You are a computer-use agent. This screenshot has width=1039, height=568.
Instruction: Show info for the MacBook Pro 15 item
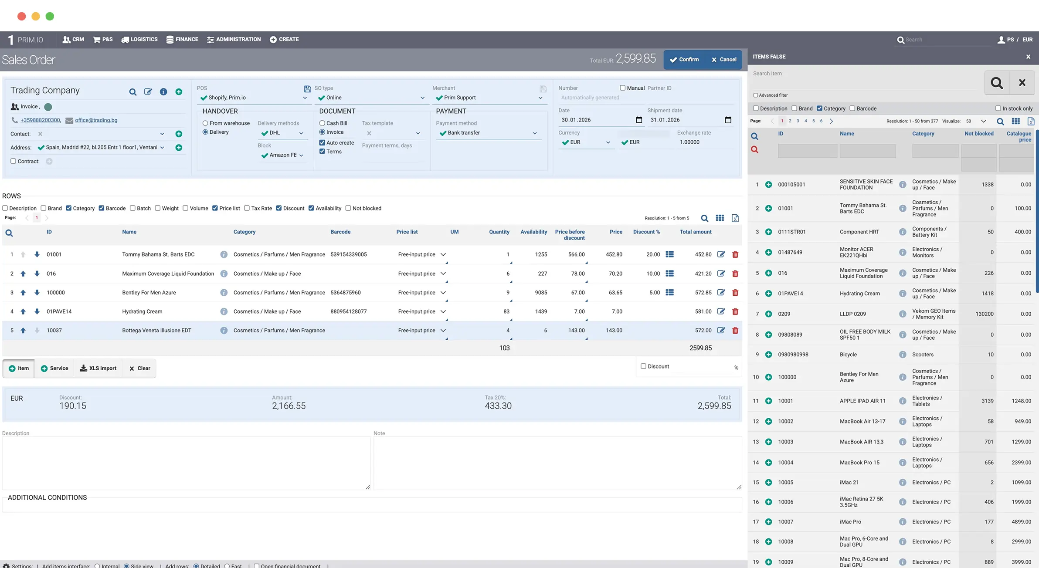[x=903, y=463]
